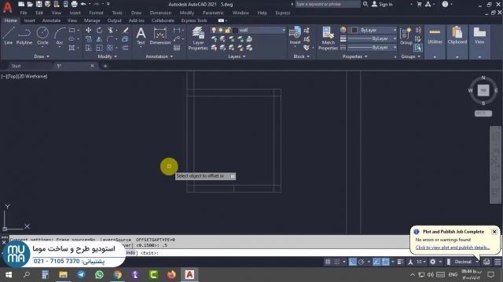This screenshot has height=282, width=503.
Task: Click the Match Properties tool
Action: click(328, 38)
